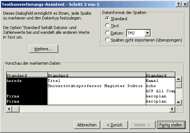
Task: Go back with the Zurück button
Action: (115, 125)
